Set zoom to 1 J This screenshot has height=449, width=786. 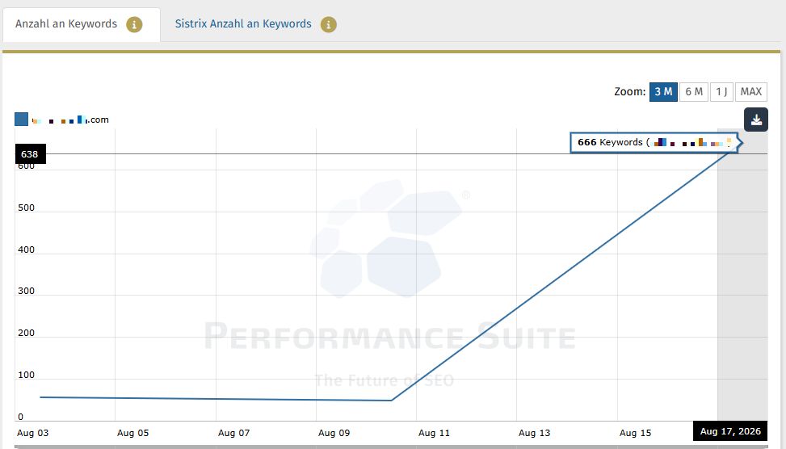click(x=721, y=92)
